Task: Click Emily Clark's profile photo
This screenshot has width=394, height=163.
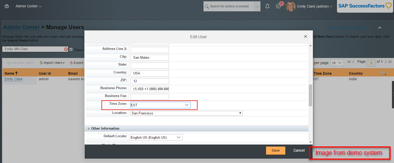Action: pyautogui.click(x=290, y=6)
